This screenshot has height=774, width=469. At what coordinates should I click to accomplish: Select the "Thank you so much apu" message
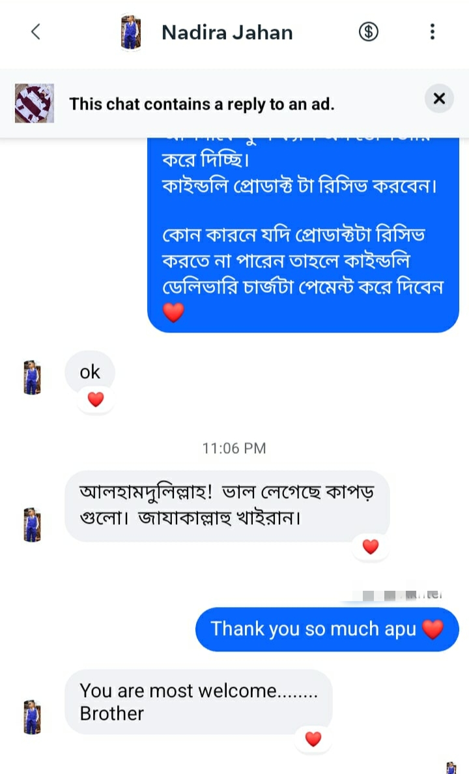pyautogui.click(x=327, y=629)
